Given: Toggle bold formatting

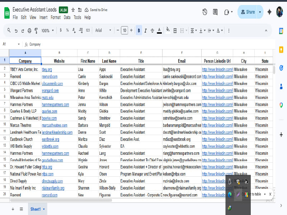Looking at the screenshot, I should tap(139, 30).
